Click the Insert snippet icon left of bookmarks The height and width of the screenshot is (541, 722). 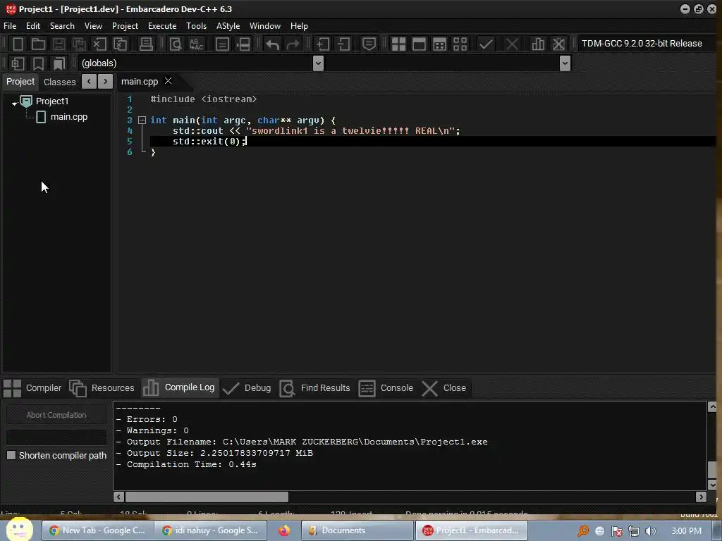coord(18,63)
